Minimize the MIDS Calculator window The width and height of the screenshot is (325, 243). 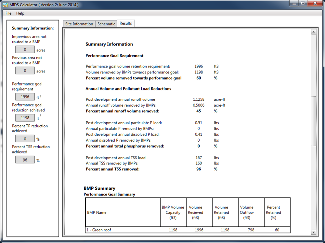(293, 3)
